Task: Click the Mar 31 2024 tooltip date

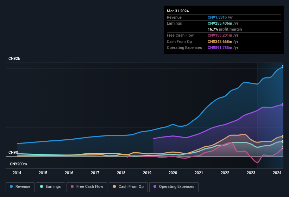Action: (178, 11)
